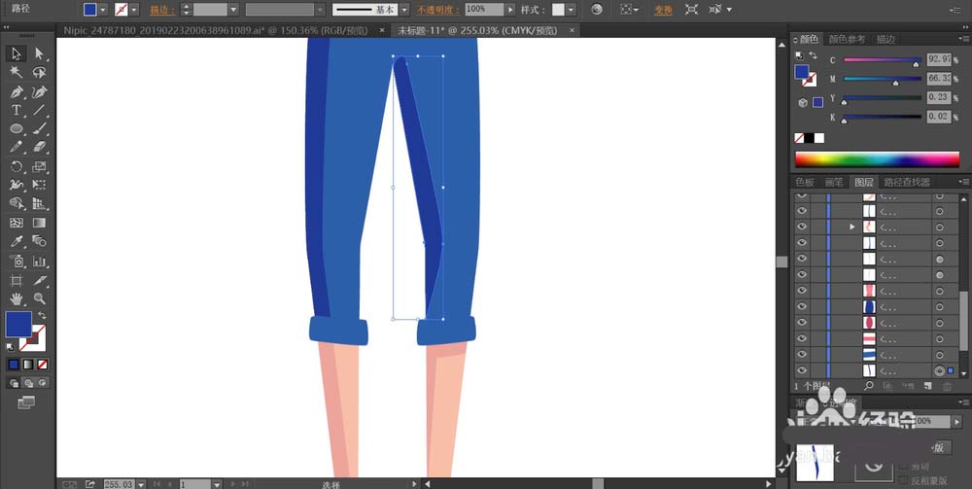Select the Direct Selection tool
Viewport: 972px width, 489px height.
tap(40, 53)
